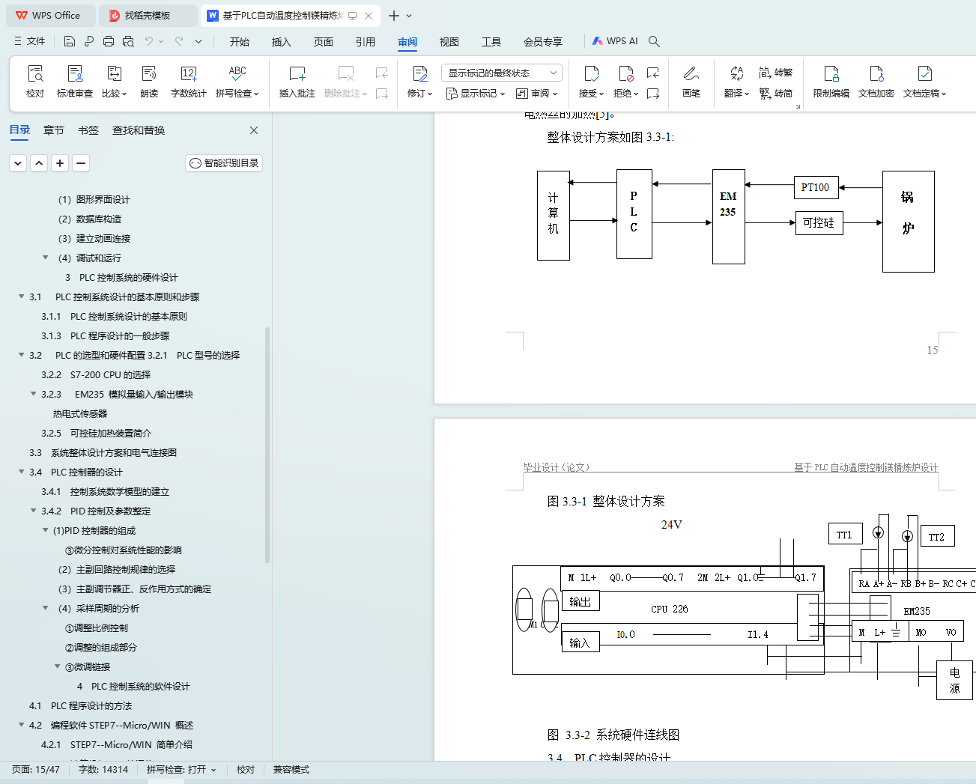Open 查找和替换 tab in navigation pane
Image resolution: width=976 pixels, height=784 pixels.
(139, 130)
